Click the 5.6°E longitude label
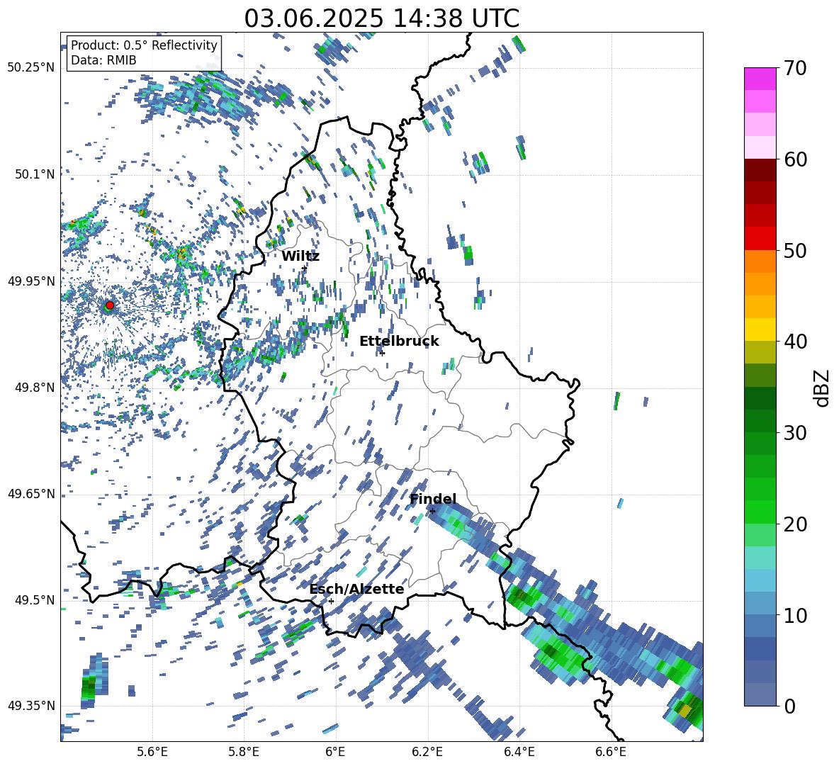The image size is (839, 766). 152,753
